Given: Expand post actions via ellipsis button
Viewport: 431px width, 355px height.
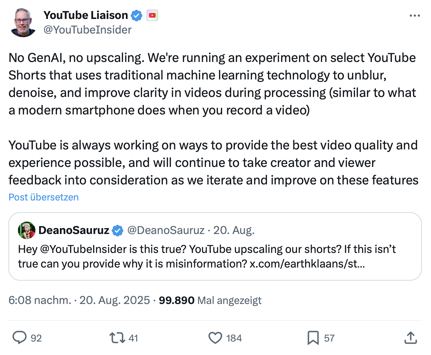Looking at the screenshot, I should (415, 15).
